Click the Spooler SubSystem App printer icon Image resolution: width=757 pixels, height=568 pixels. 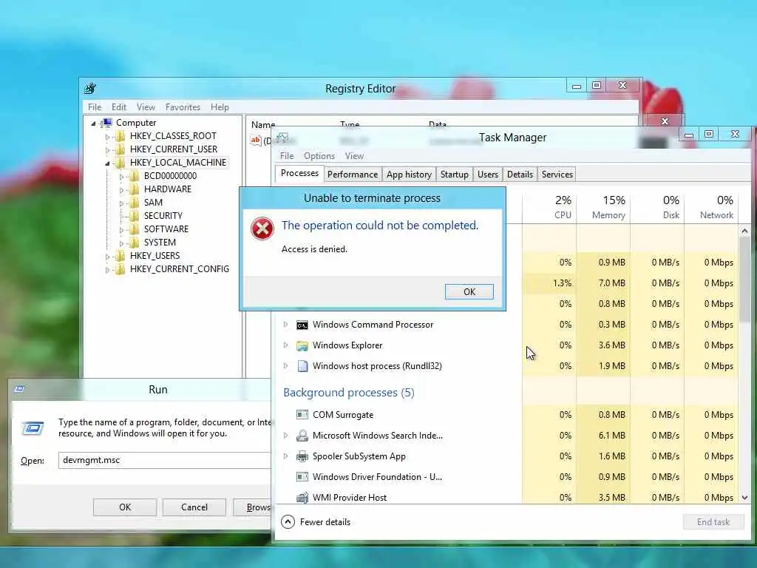[302, 456]
